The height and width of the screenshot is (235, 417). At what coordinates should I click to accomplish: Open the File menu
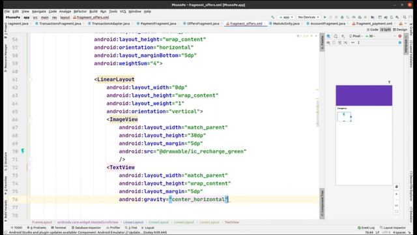[7, 12]
